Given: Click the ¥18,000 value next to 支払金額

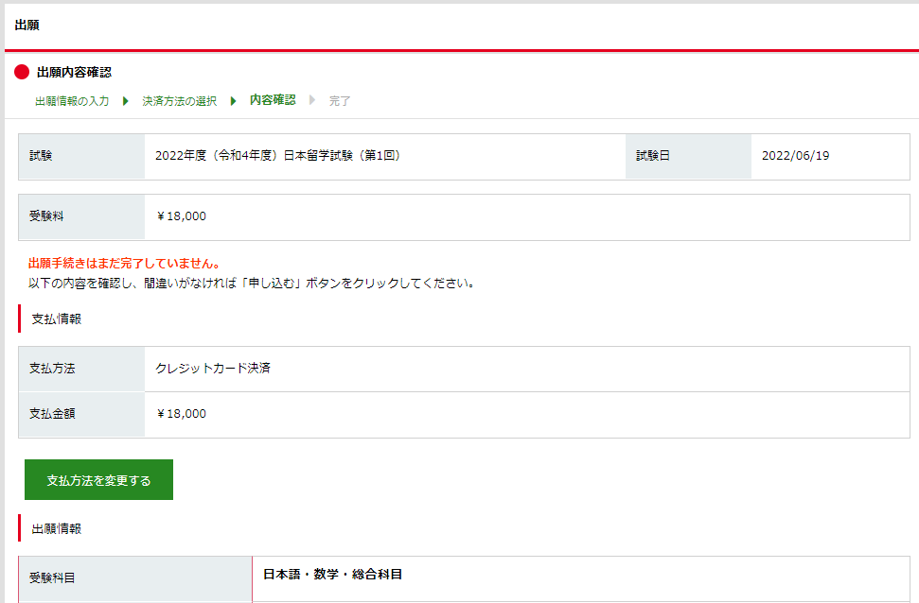Looking at the screenshot, I should 181,414.
